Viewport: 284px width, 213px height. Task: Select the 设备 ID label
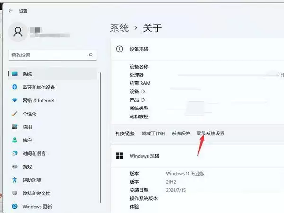(137, 92)
